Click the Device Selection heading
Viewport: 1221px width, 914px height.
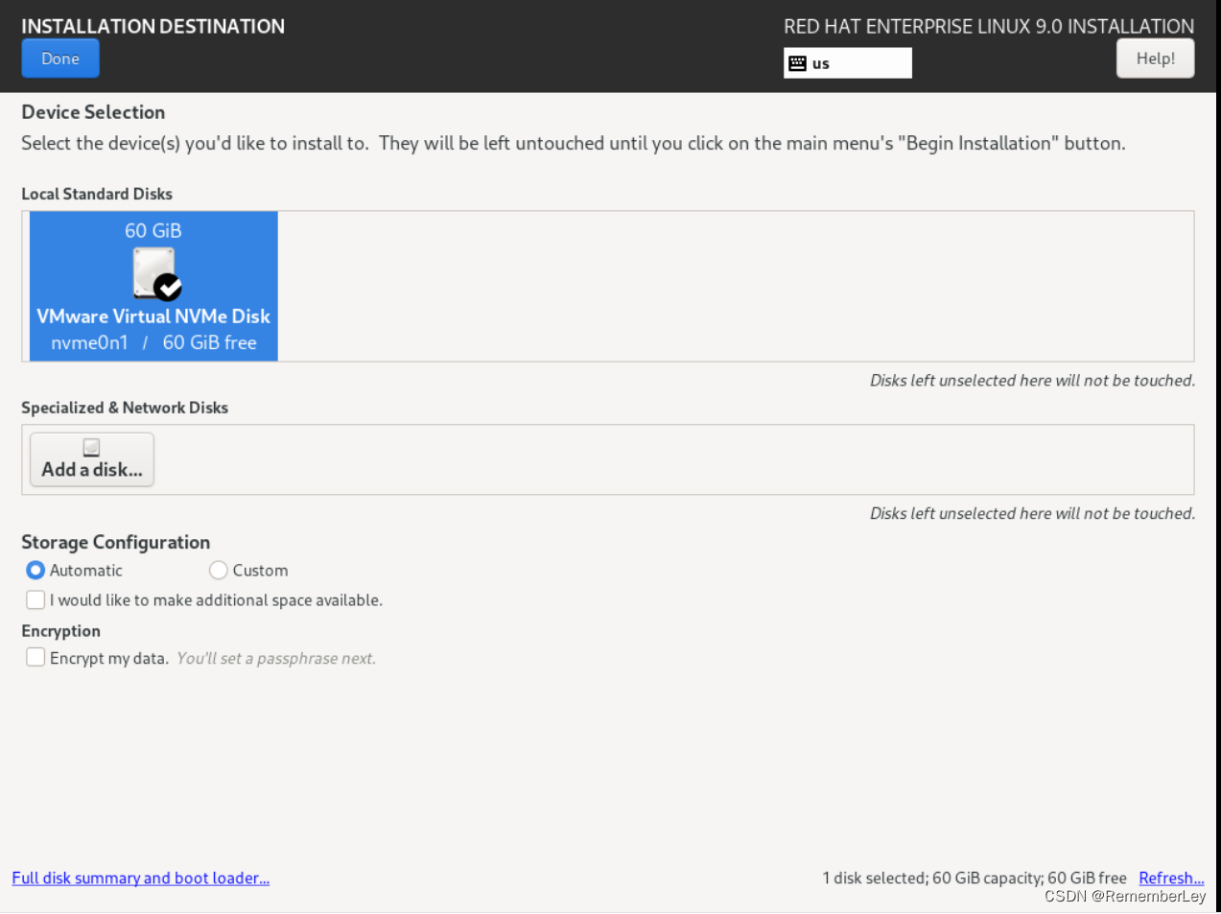(93, 112)
